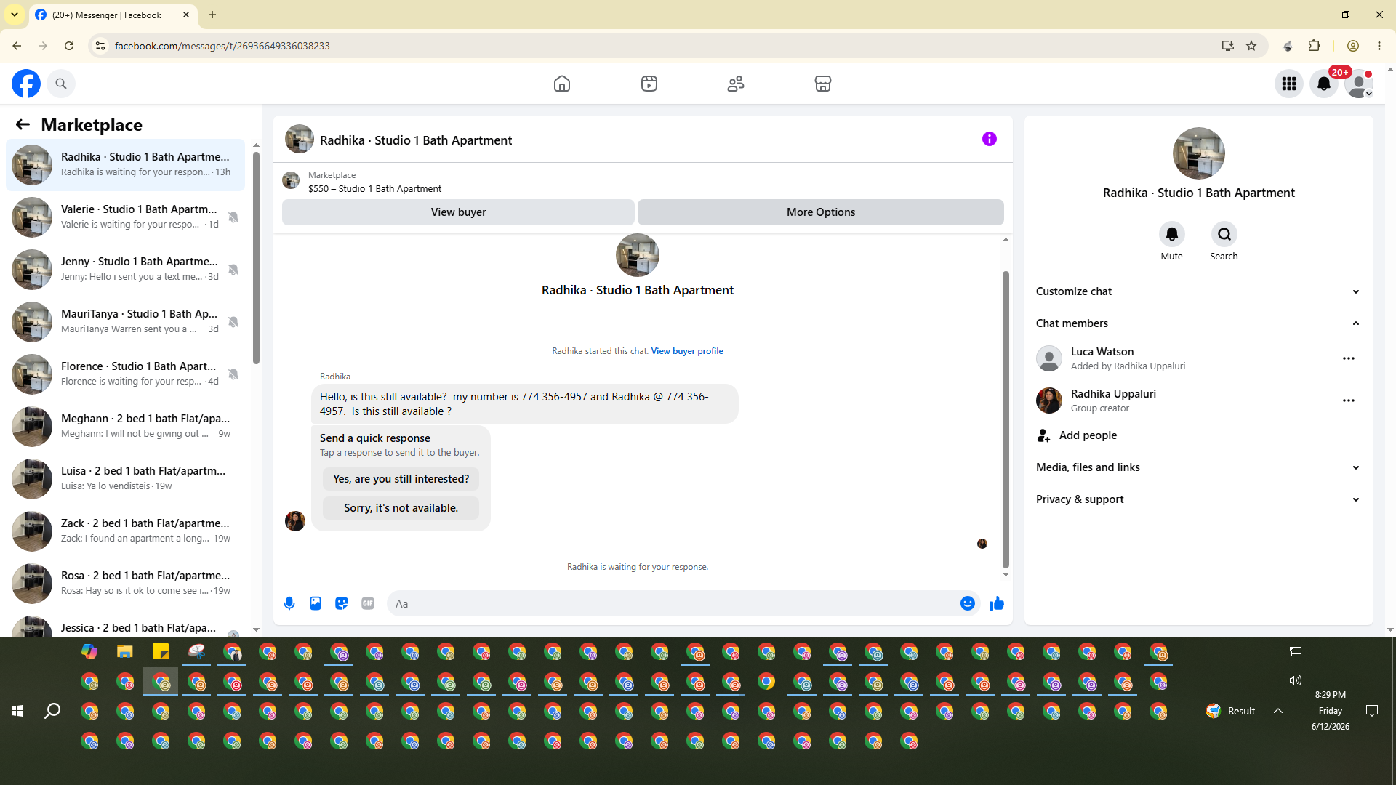The width and height of the screenshot is (1396, 785).
Task: Open the Reels video icon
Action: [x=649, y=84]
